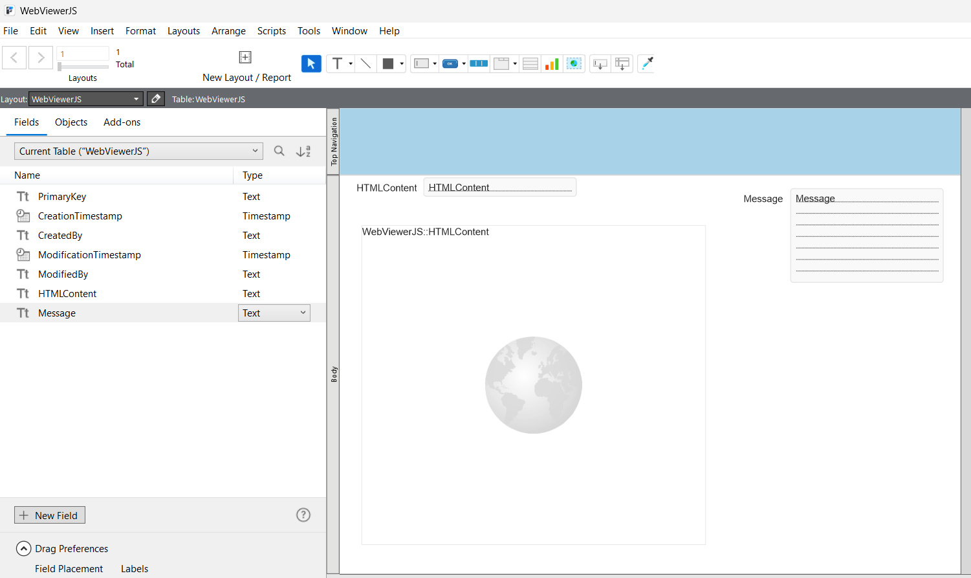Image resolution: width=971 pixels, height=578 pixels.
Task: Open the Arrange menu
Action: pyautogui.click(x=228, y=31)
